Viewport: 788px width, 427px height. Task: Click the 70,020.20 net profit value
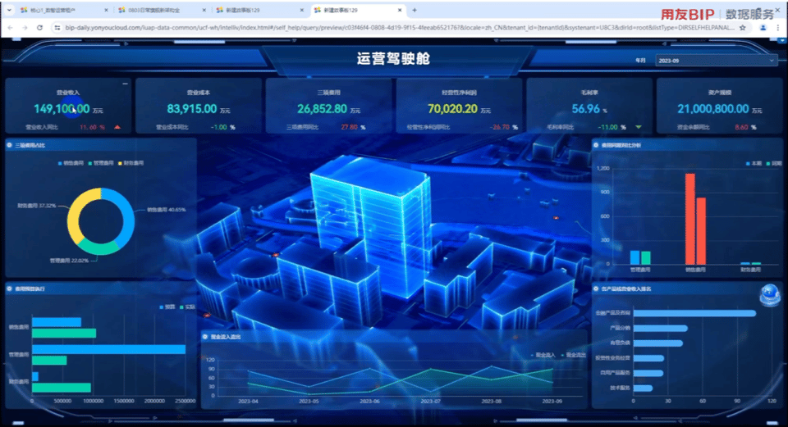(x=452, y=109)
